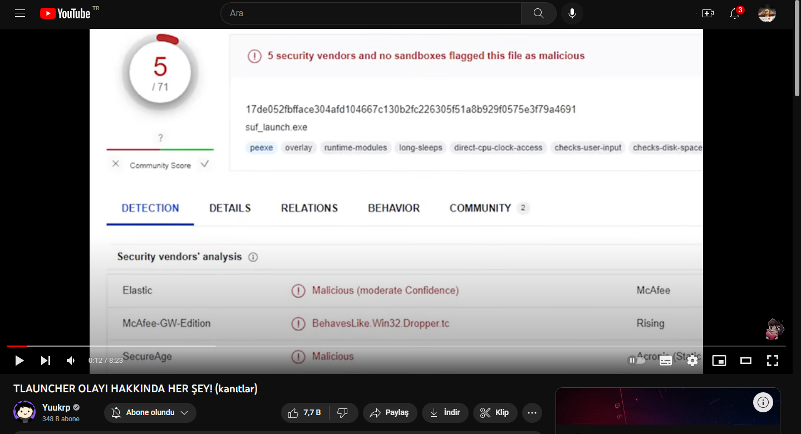Click 'Malicious (moderate Confidence)' result text
Viewport: 801px width, 434px height.
pos(385,290)
